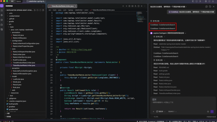Open the agent mode dropdown 智能体

coord(161,111)
